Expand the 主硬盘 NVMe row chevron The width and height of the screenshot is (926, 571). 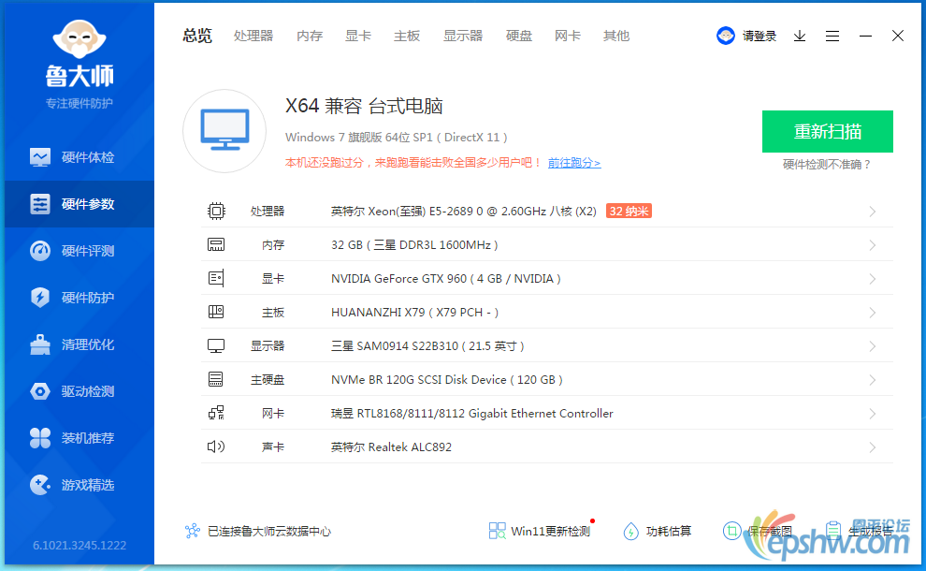click(873, 380)
